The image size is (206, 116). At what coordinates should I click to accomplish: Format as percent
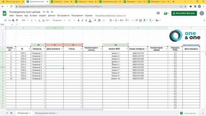pyautogui.click(x=36, y=20)
